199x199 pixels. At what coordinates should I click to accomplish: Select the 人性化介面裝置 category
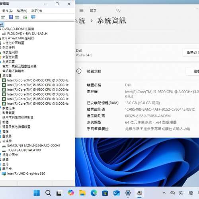[x=13, y=43]
